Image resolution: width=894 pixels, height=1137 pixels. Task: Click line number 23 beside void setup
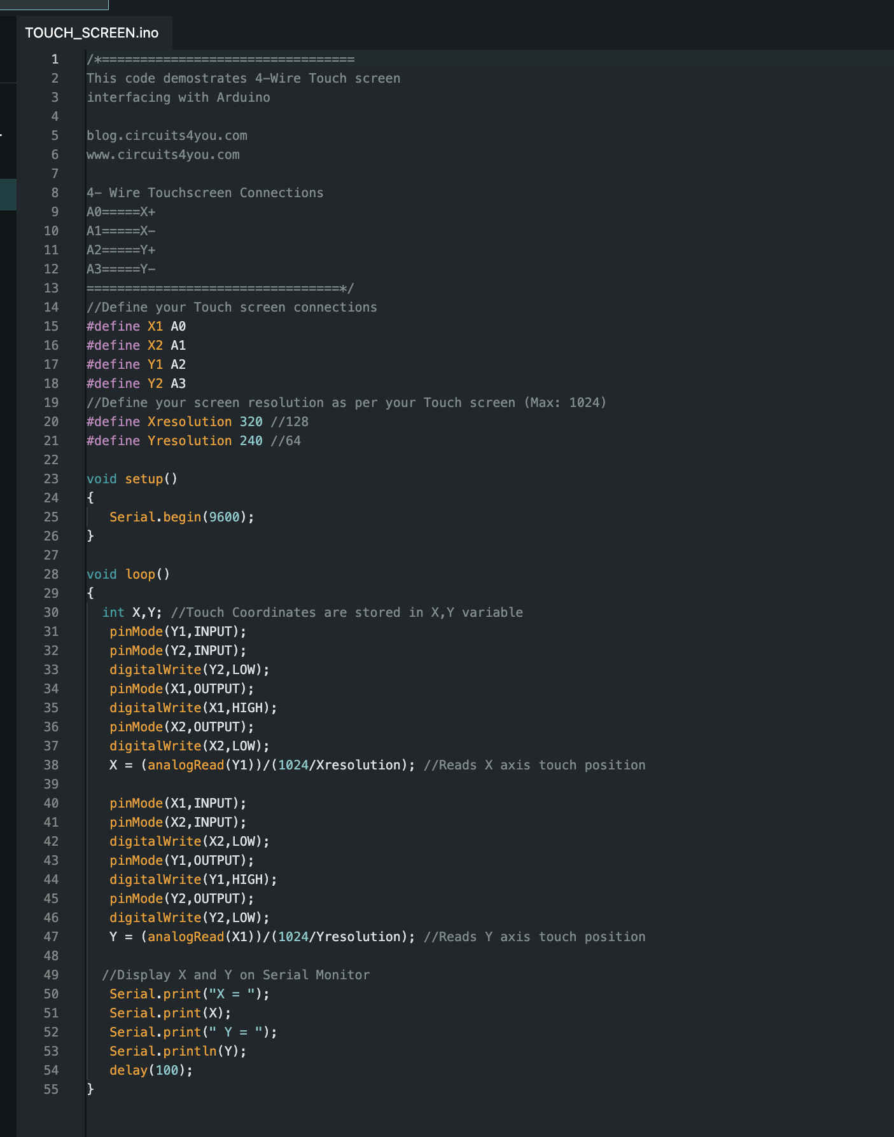(51, 479)
